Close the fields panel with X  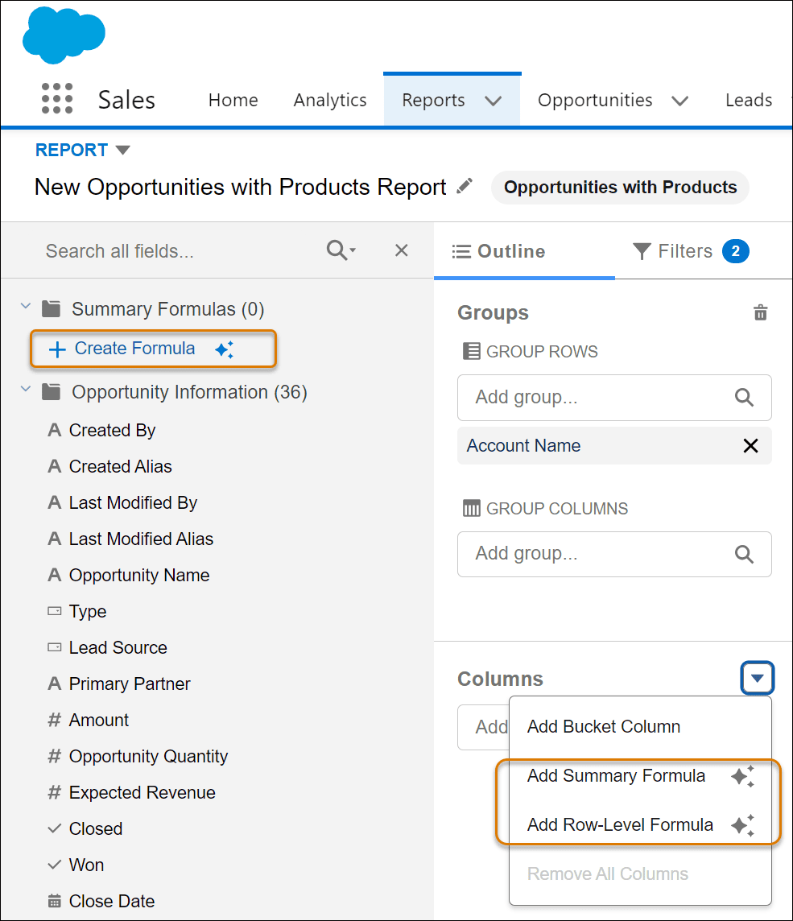pyautogui.click(x=401, y=250)
